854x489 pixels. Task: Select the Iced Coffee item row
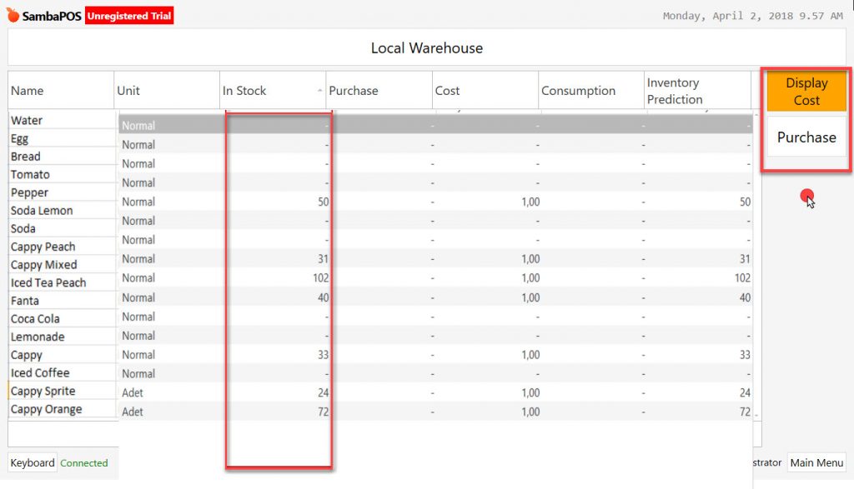pyautogui.click(x=62, y=372)
